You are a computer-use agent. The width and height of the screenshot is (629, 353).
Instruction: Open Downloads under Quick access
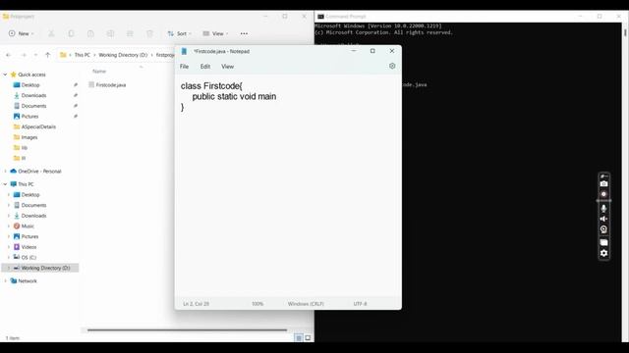tap(33, 95)
